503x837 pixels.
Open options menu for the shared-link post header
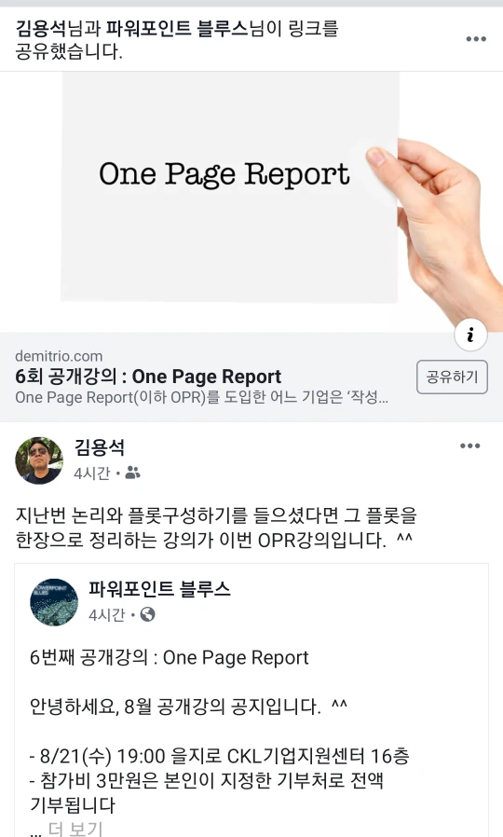476,39
